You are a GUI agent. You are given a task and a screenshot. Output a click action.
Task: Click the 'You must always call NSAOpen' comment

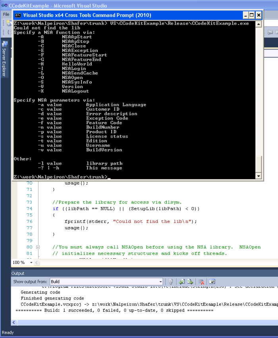coord(156,247)
